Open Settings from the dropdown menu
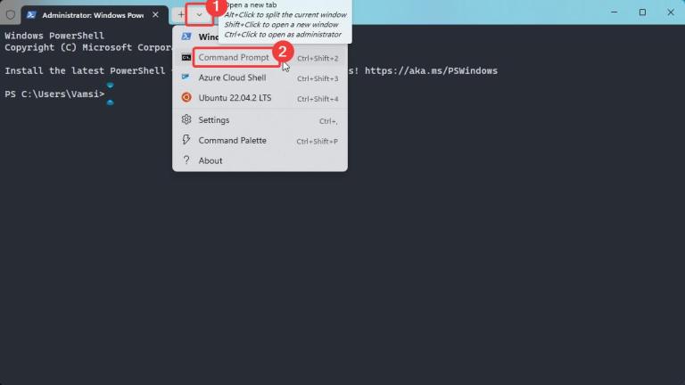This screenshot has width=685, height=385. click(x=260, y=120)
